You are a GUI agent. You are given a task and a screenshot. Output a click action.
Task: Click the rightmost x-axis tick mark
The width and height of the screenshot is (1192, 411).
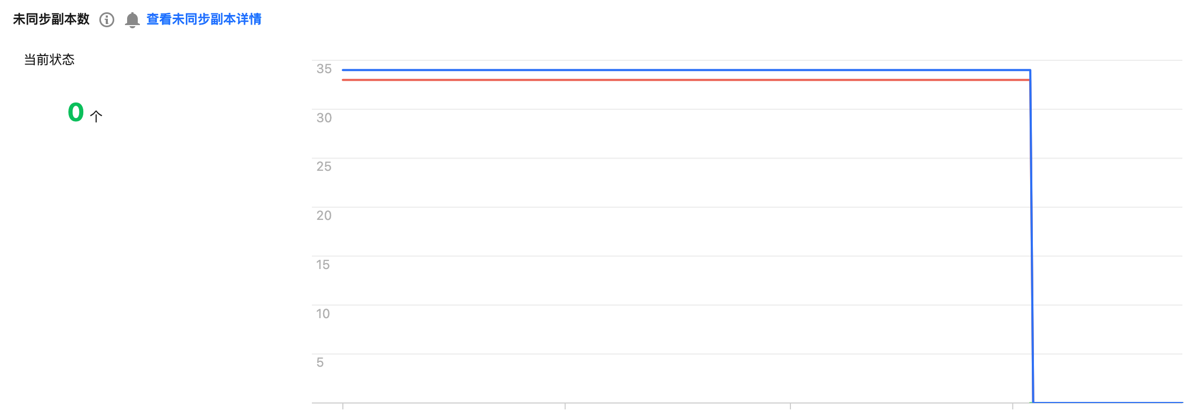pos(1013,406)
